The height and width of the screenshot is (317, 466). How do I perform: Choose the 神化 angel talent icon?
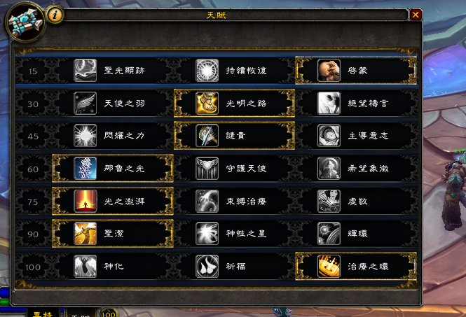point(85,266)
